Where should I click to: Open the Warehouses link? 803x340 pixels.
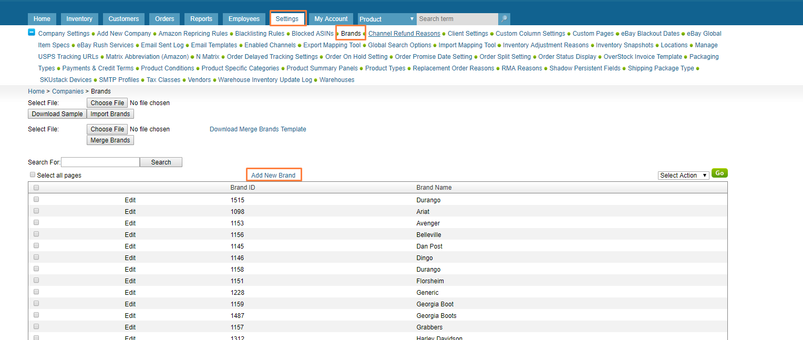click(337, 80)
